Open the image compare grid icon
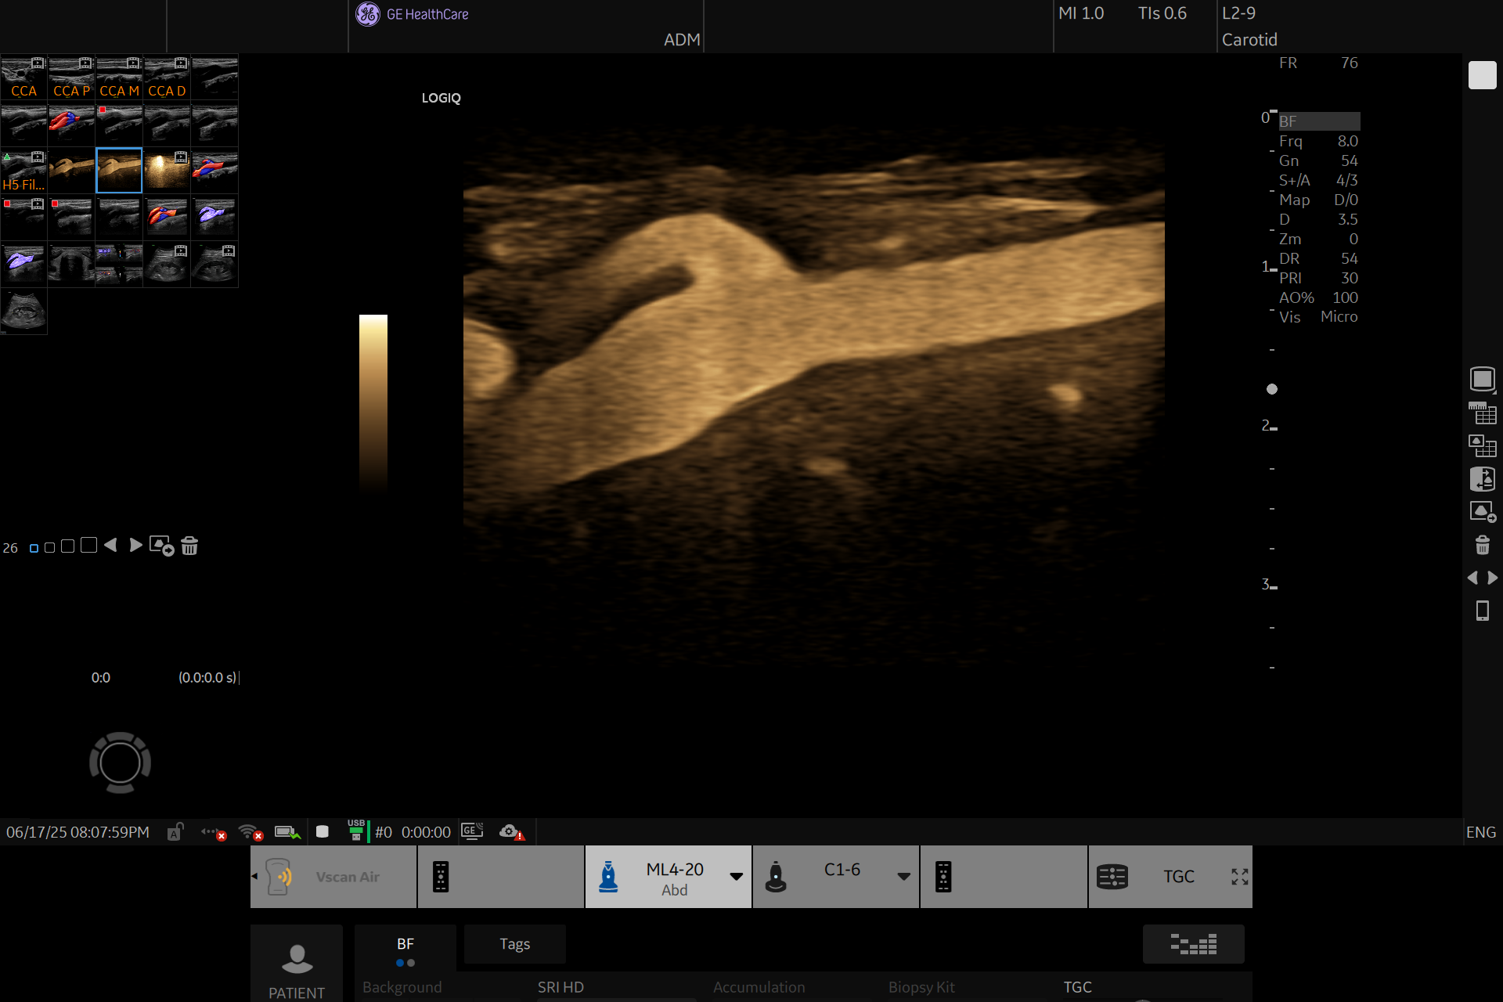This screenshot has width=1503, height=1002. (1482, 445)
